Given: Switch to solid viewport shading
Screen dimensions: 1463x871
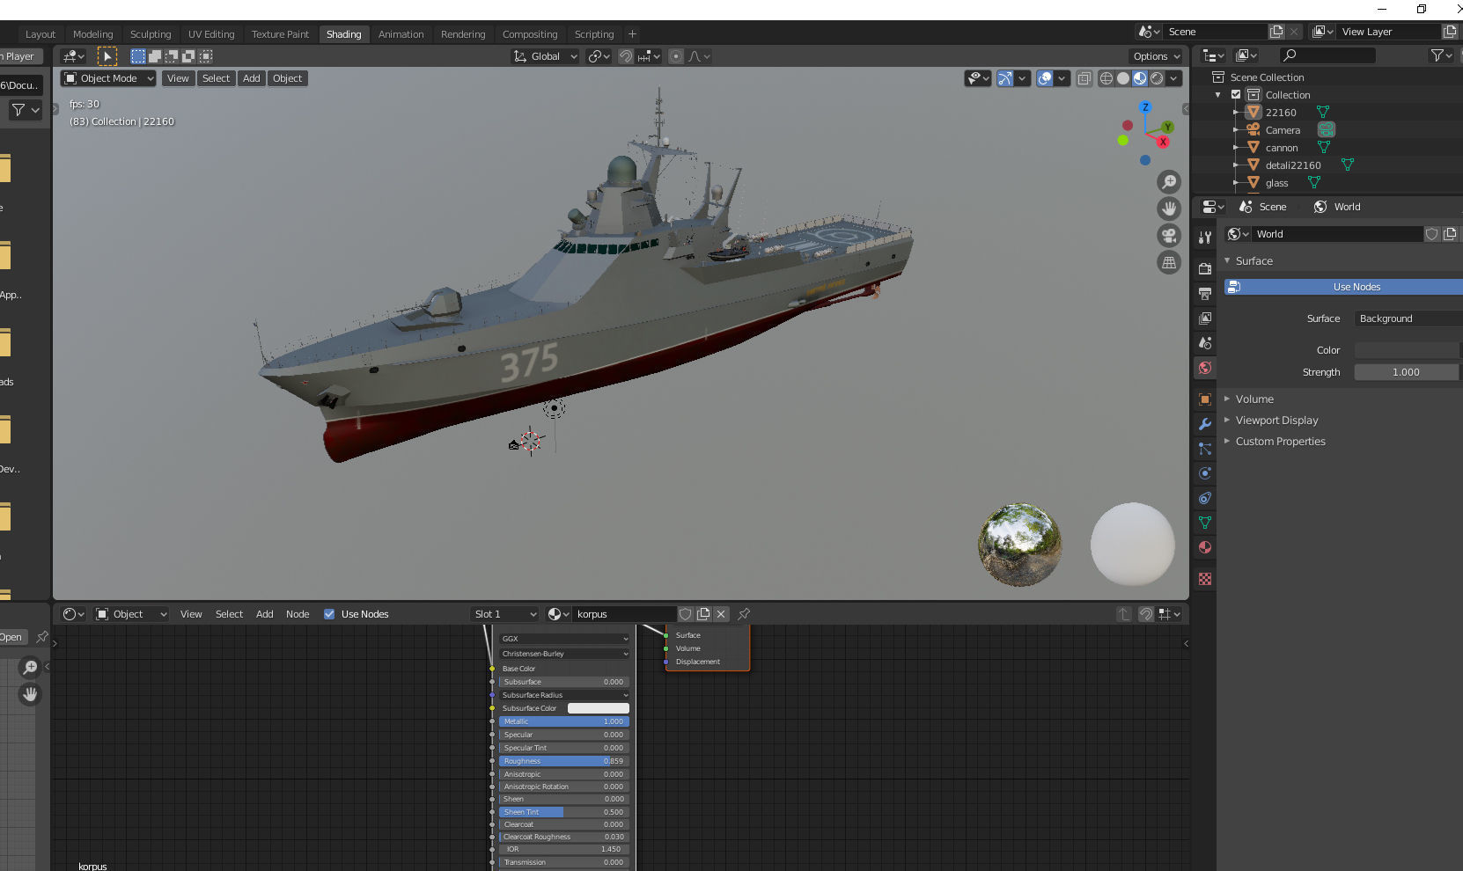Looking at the screenshot, I should [1123, 78].
